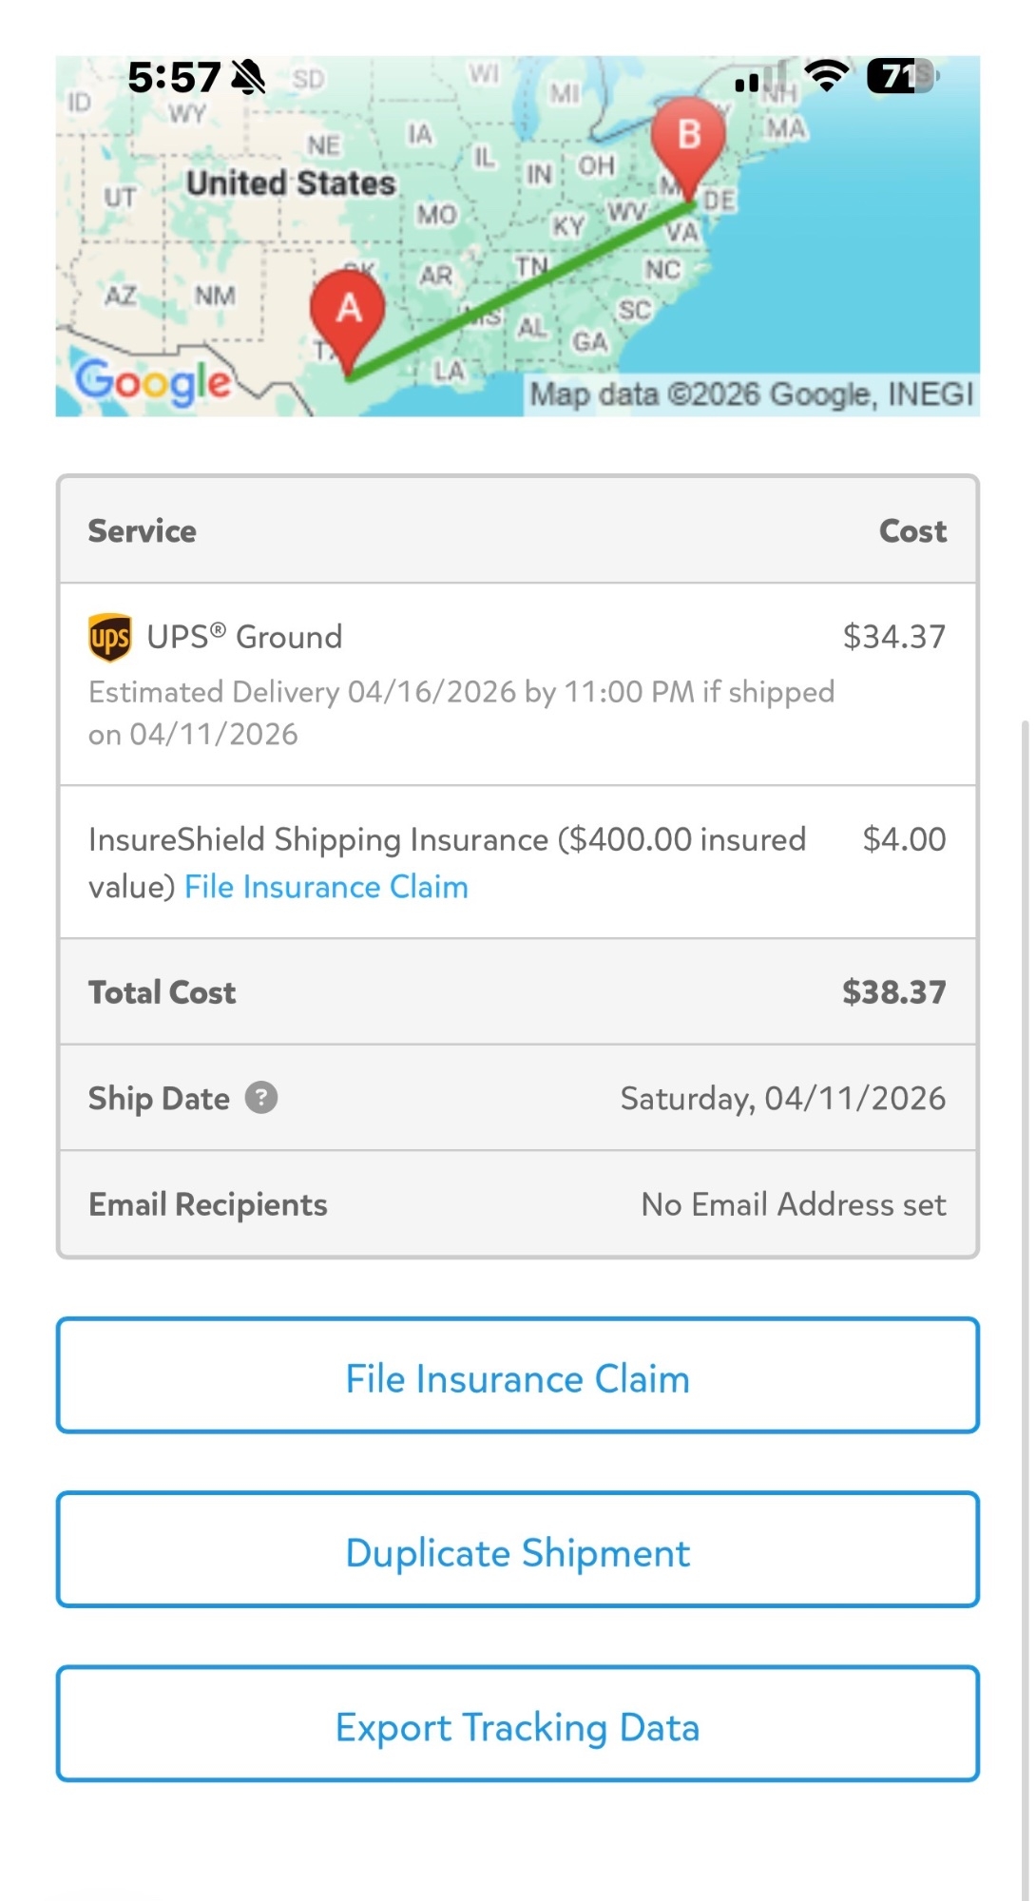Open the inline File Insurance Claim link

click(326, 887)
